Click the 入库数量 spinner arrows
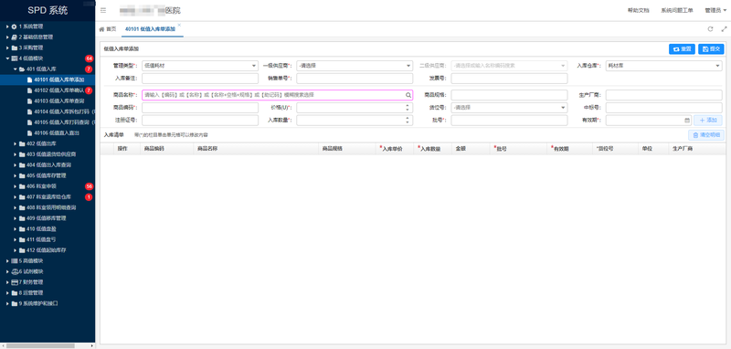 click(408, 121)
